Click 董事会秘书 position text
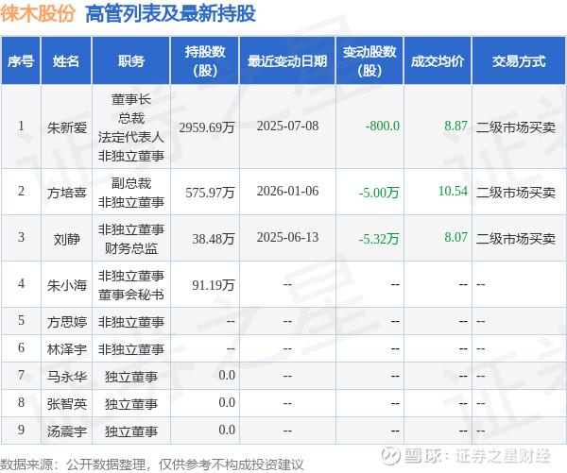 click(x=131, y=295)
